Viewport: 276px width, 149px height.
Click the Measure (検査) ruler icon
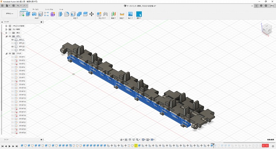(122, 14)
